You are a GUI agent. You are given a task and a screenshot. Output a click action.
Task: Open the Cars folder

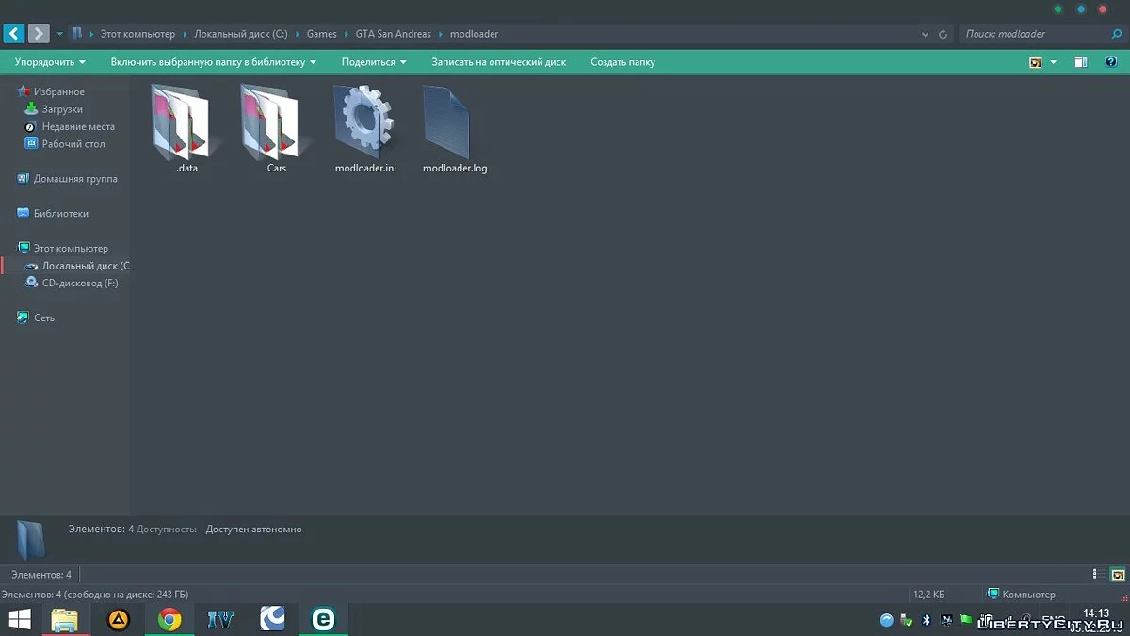276,129
